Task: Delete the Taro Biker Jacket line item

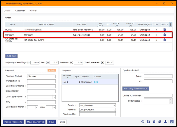Action: [x=164, y=30]
